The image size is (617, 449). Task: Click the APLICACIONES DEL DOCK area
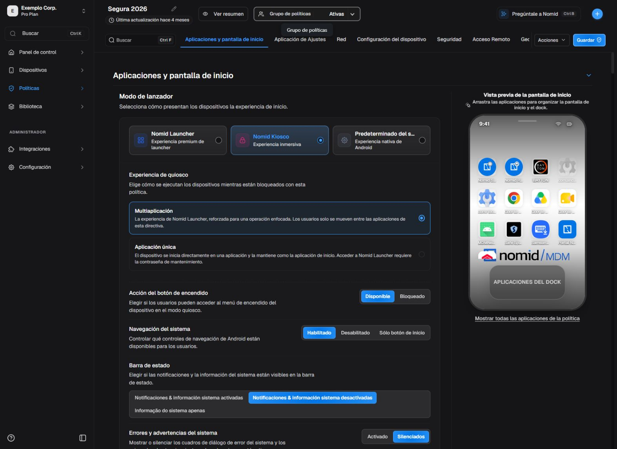[527, 282]
